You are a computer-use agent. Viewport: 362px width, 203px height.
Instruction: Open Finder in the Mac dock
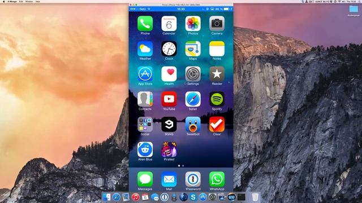click(107, 197)
